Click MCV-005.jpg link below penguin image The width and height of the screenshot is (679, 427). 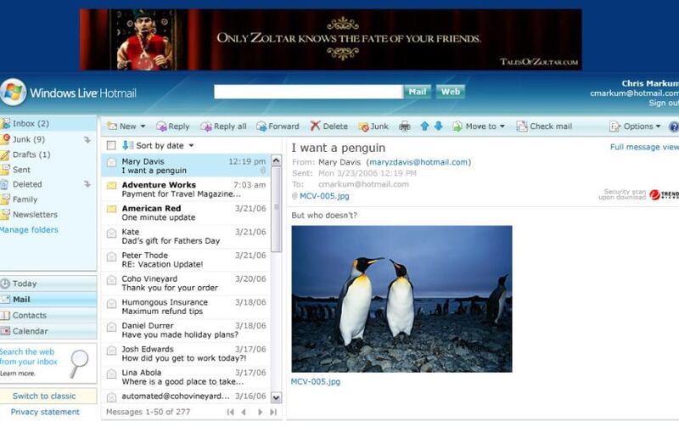316,382
